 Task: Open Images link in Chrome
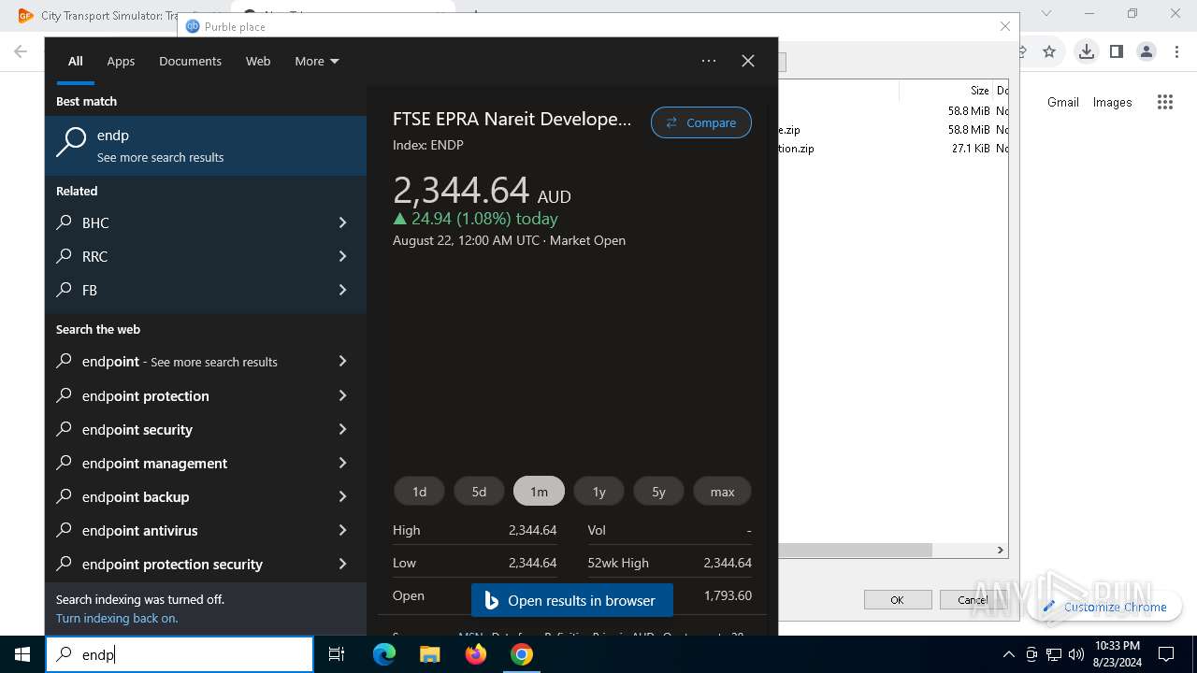click(1112, 103)
